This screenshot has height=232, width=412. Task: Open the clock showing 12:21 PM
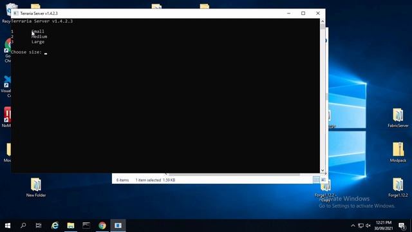(x=384, y=226)
